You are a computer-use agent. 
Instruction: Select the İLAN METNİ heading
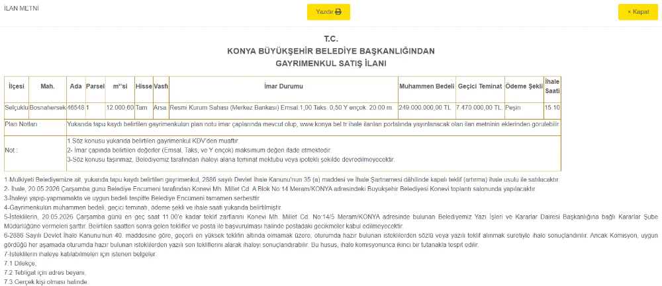point(21,9)
